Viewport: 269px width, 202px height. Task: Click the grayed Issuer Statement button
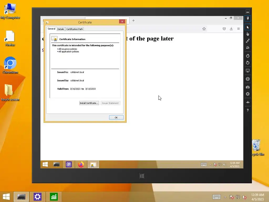coord(110,103)
